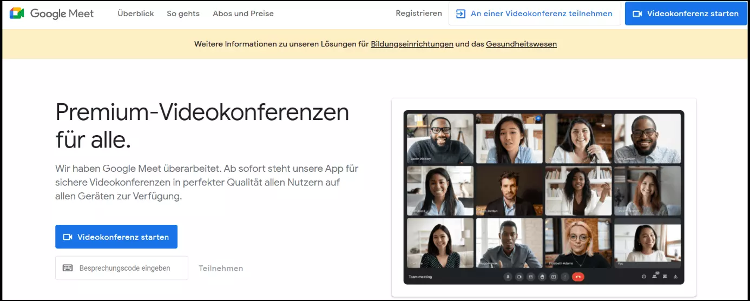Click the 'Team meeting' label in preview

pyautogui.click(x=420, y=277)
